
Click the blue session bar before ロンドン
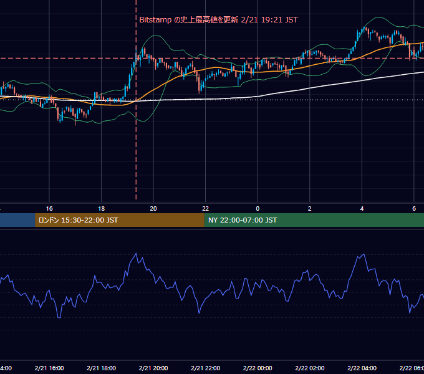pos(17,220)
